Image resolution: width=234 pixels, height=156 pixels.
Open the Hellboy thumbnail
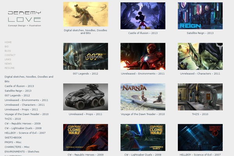click(x=200, y=137)
